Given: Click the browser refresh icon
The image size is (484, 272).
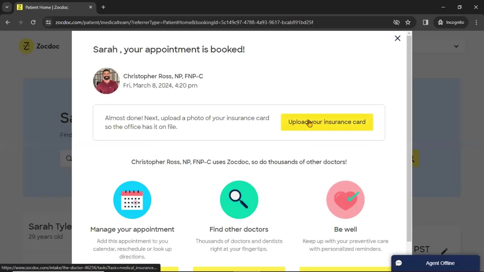Looking at the screenshot, I should coord(33,22).
